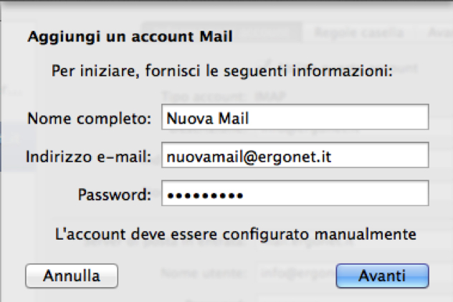This screenshot has width=453, height=302.
Task: Click the 'Aggiungi un account Mail' heading
Action: point(130,36)
